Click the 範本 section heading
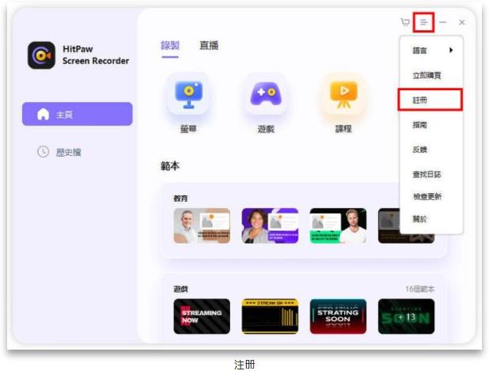 click(x=170, y=166)
